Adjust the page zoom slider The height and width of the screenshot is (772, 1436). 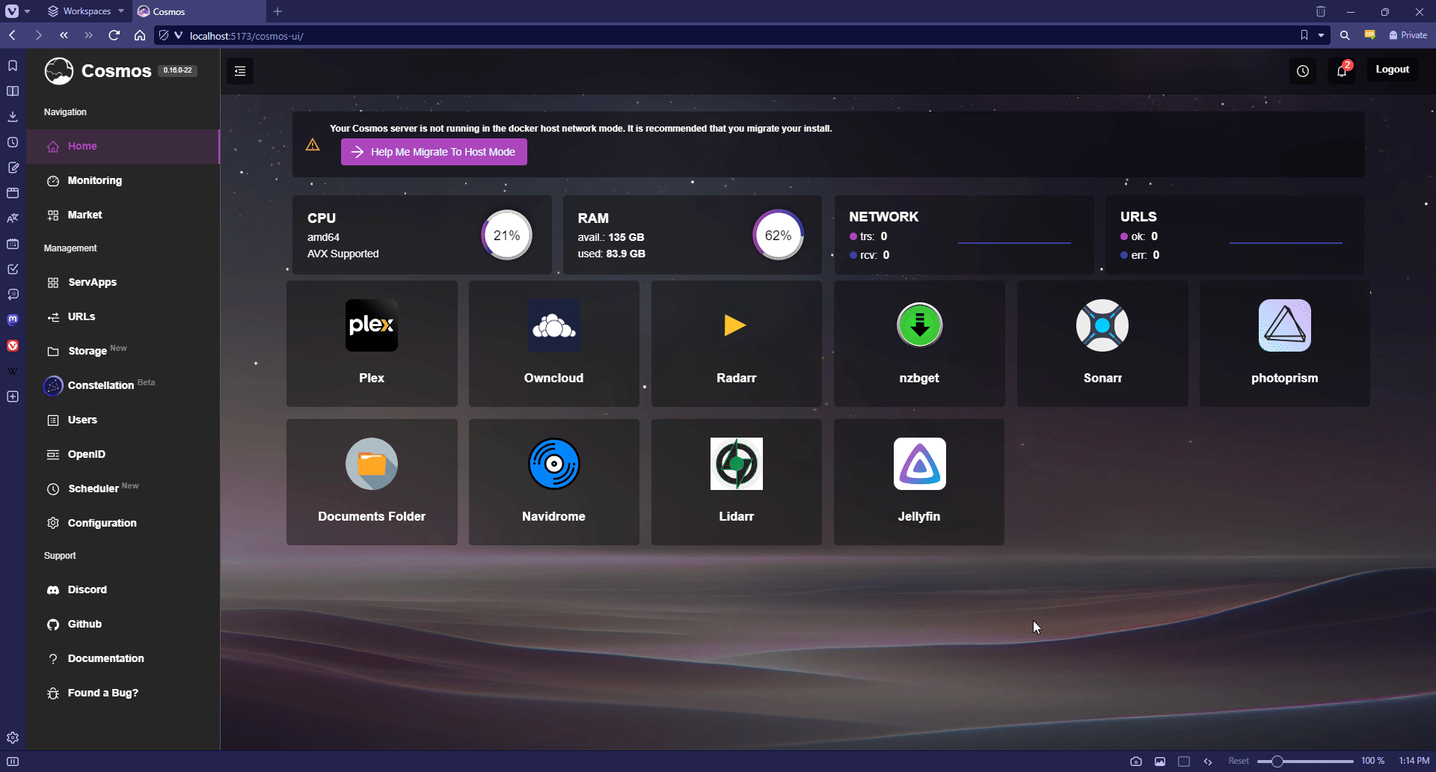point(1305,762)
